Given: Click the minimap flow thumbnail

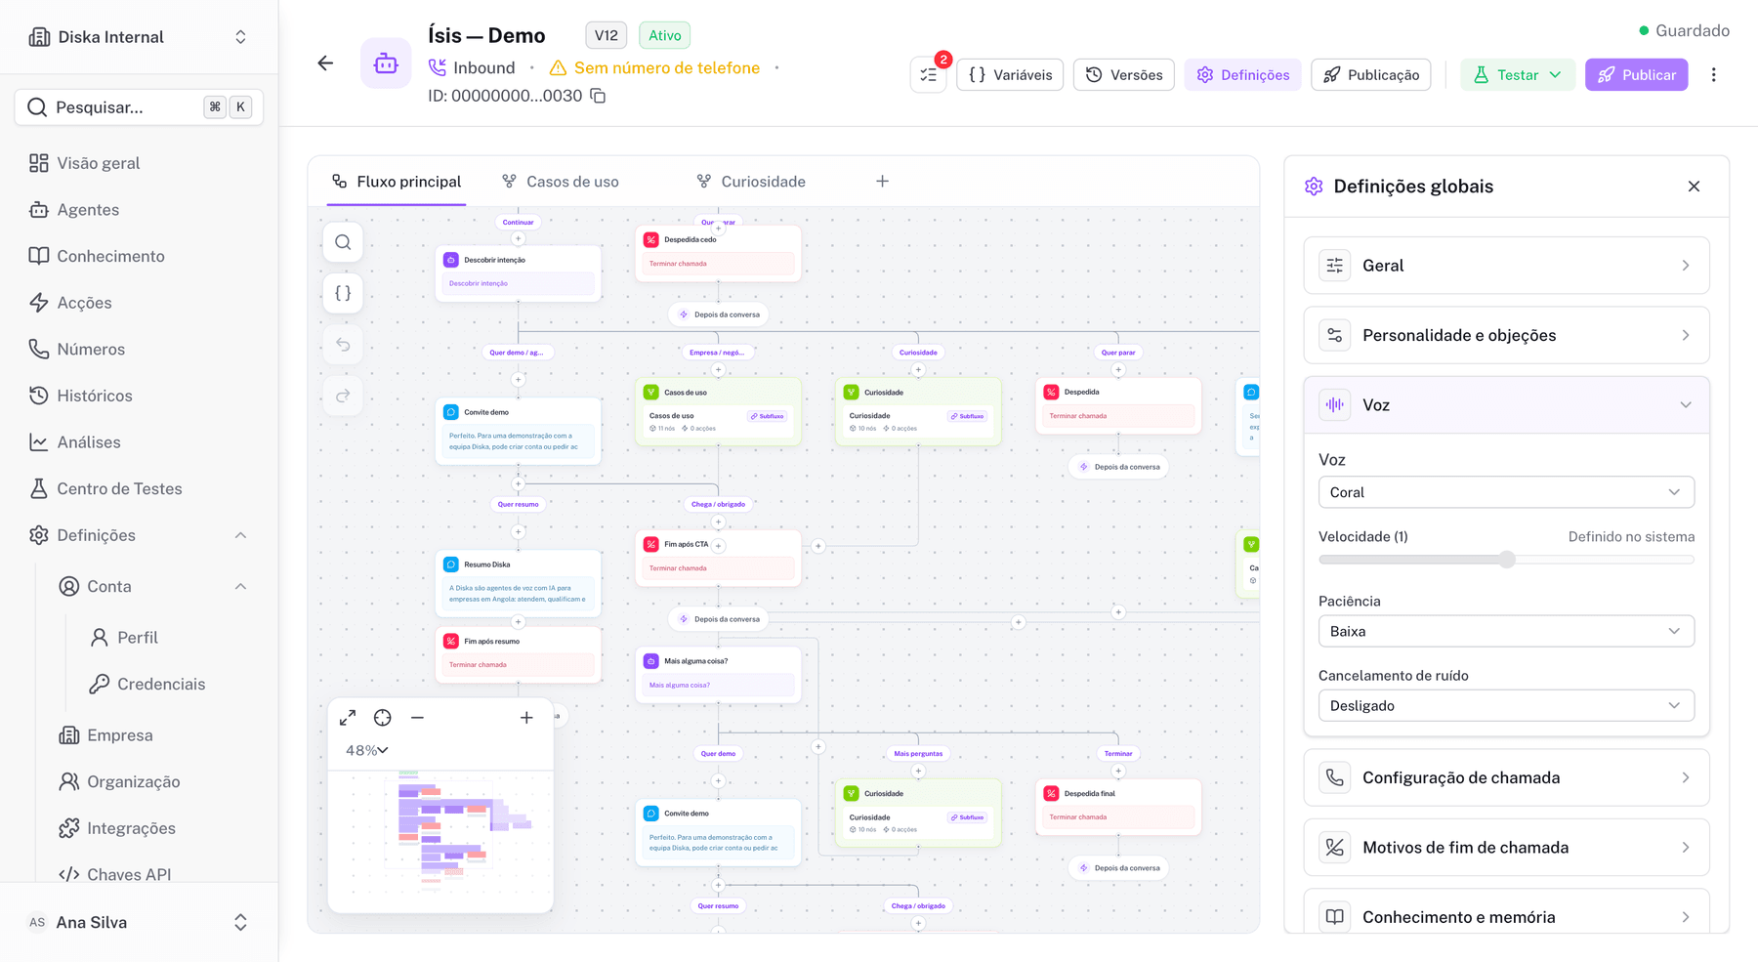Looking at the screenshot, I should (440, 841).
